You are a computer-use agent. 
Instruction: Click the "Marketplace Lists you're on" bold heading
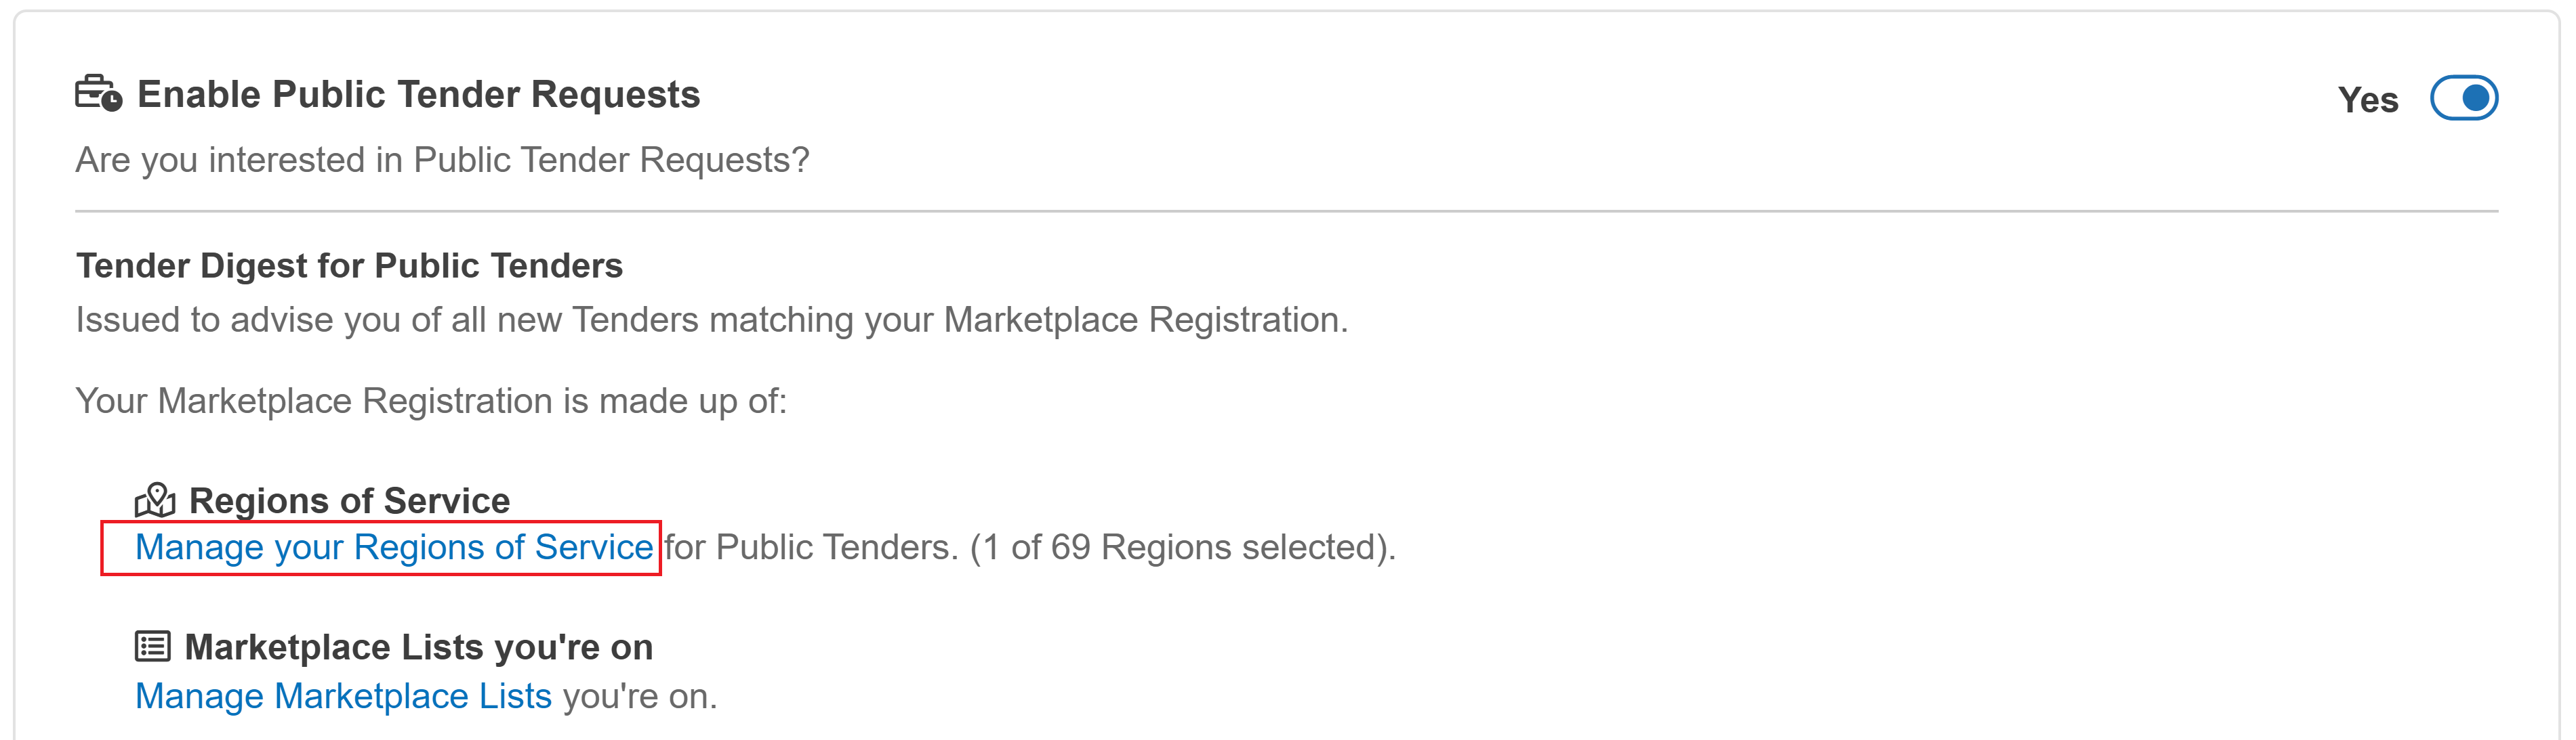[x=418, y=647]
